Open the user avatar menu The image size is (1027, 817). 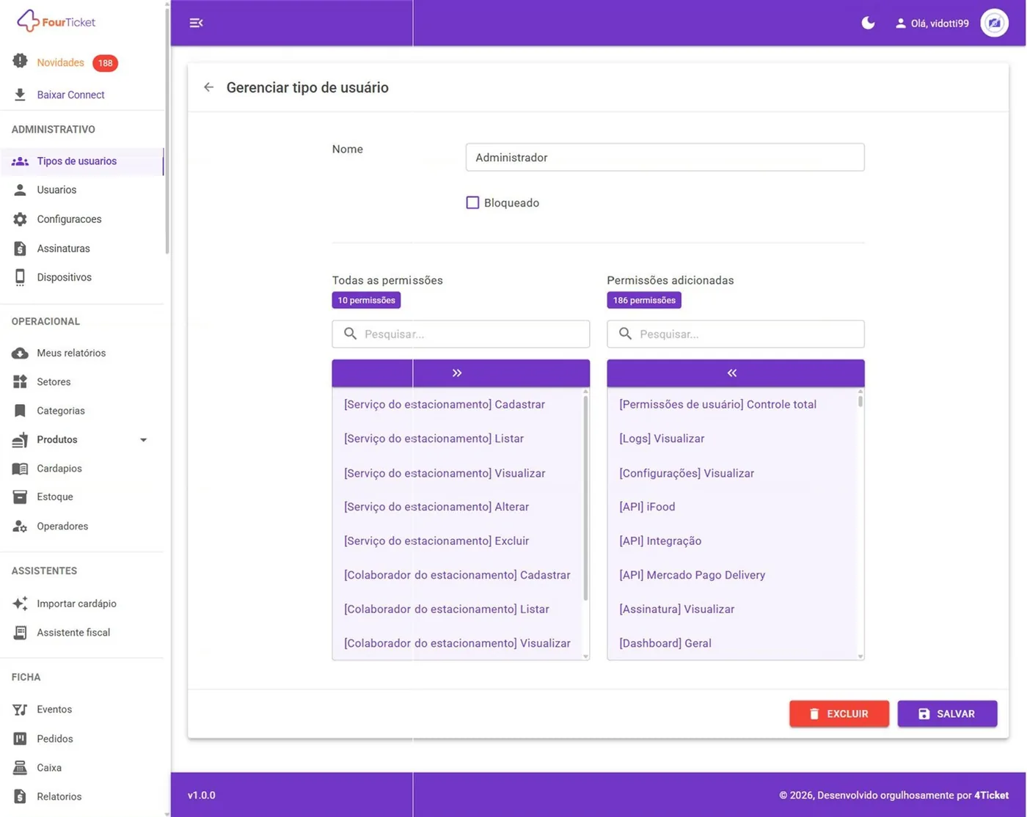(994, 23)
